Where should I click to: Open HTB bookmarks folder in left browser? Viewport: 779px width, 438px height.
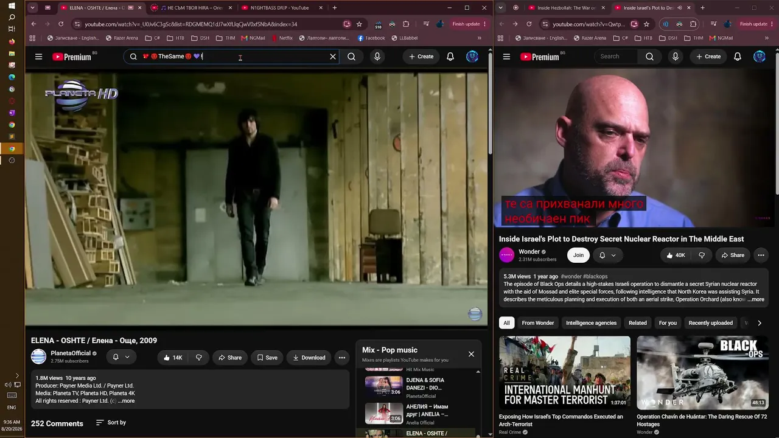click(x=175, y=38)
